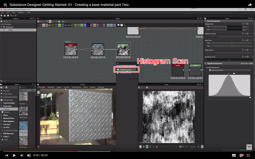This screenshot has height=159, width=255.
Task: Skip to the next video
Action: click(x=22, y=156)
